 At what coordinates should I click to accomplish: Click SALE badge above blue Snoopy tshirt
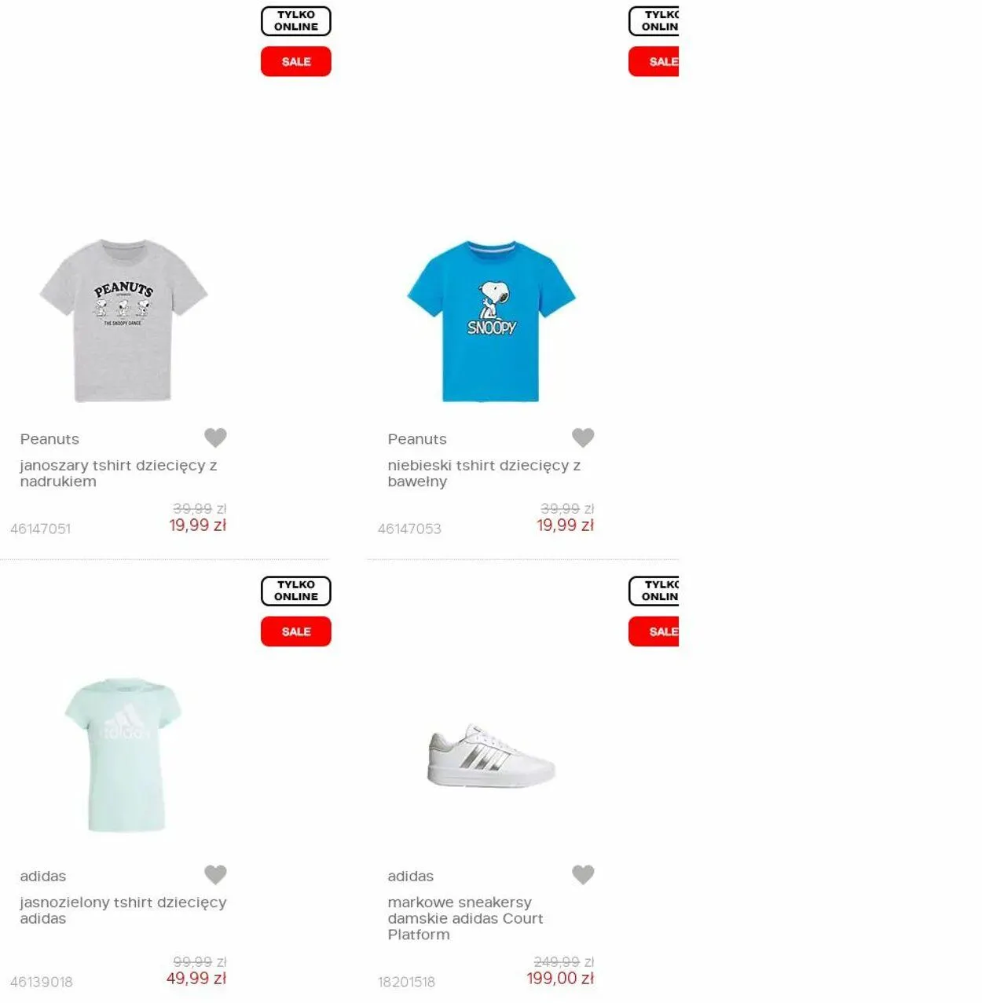click(x=654, y=61)
